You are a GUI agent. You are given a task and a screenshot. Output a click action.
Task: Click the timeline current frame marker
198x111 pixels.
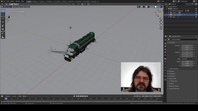click(x=6, y=99)
